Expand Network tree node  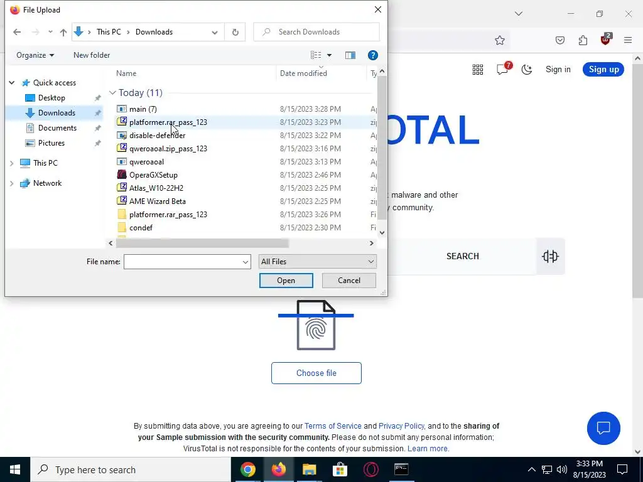12,183
